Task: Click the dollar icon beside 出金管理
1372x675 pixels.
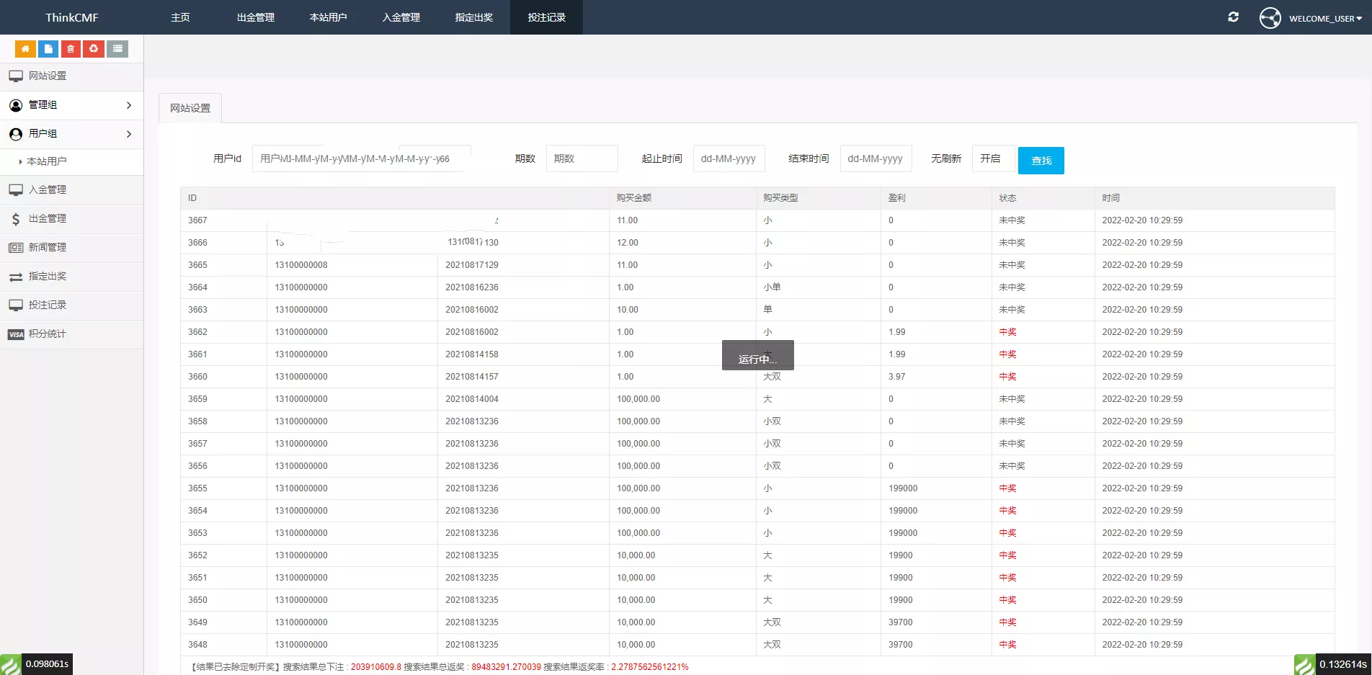Action: point(16,219)
